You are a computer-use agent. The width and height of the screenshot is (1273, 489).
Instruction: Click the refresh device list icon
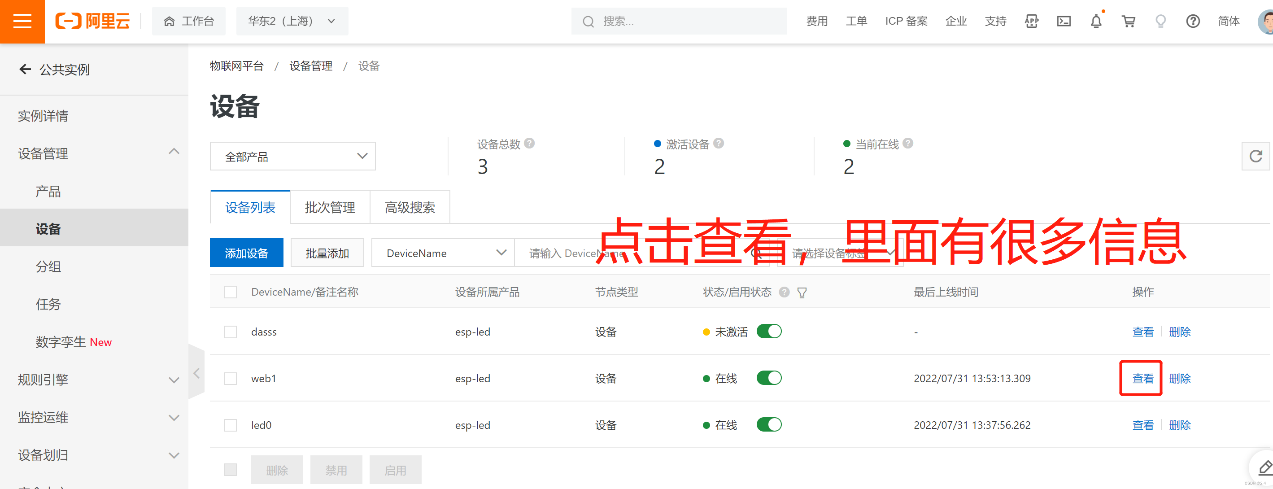tap(1255, 156)
